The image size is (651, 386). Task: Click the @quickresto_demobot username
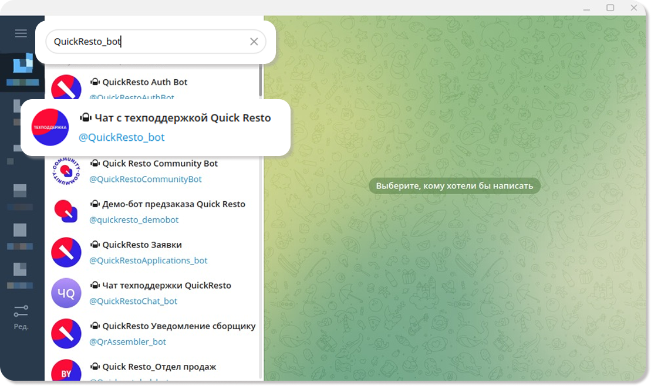[x=134, y=220]
